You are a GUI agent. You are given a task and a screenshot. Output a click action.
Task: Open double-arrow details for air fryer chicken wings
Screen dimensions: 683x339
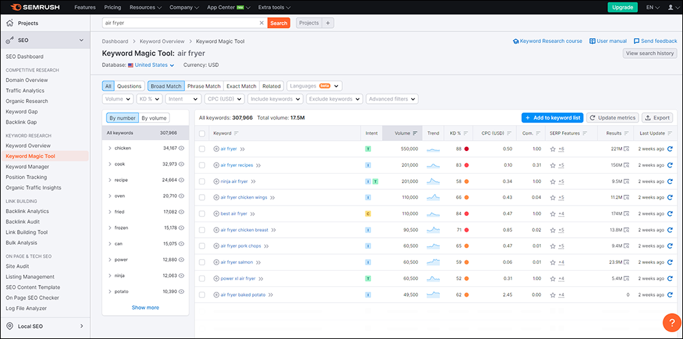(273, 198)
